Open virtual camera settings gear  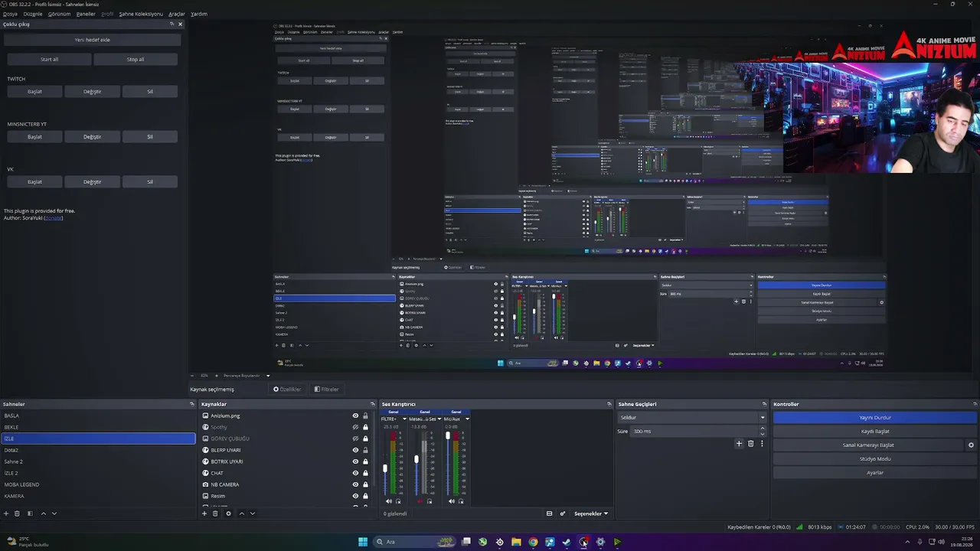pos(971,445)
